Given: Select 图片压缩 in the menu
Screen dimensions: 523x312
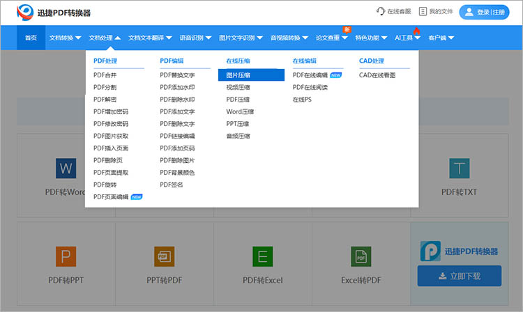Looking at the screenshot, I should [251, 75].
